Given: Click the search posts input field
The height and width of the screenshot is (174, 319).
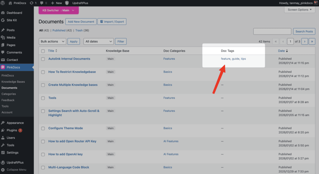Looking at the screenshot, I should coord(272,31).
